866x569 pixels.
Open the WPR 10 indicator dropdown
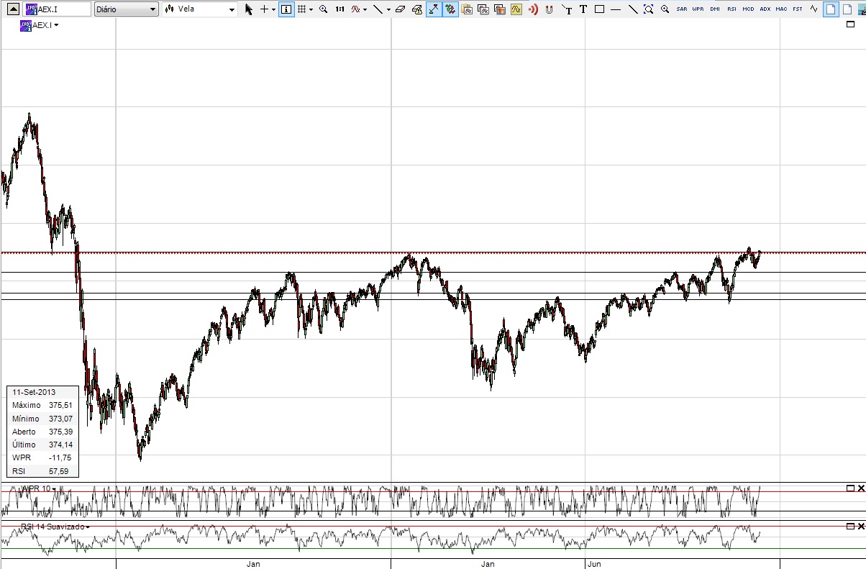coord(53,488)
